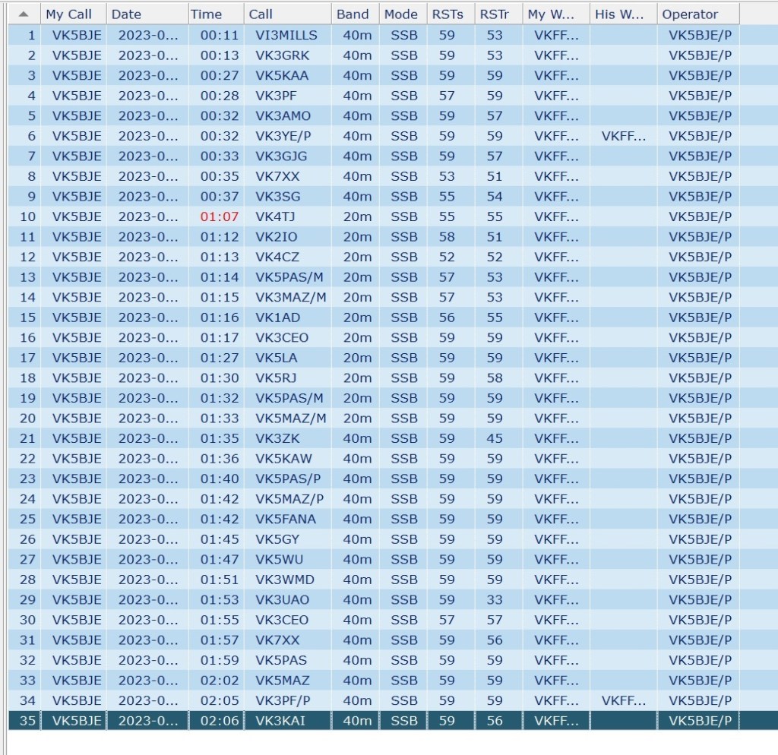Sort by the RSTs column header
This screenshot has width=778, height=755.
[446, 14]
